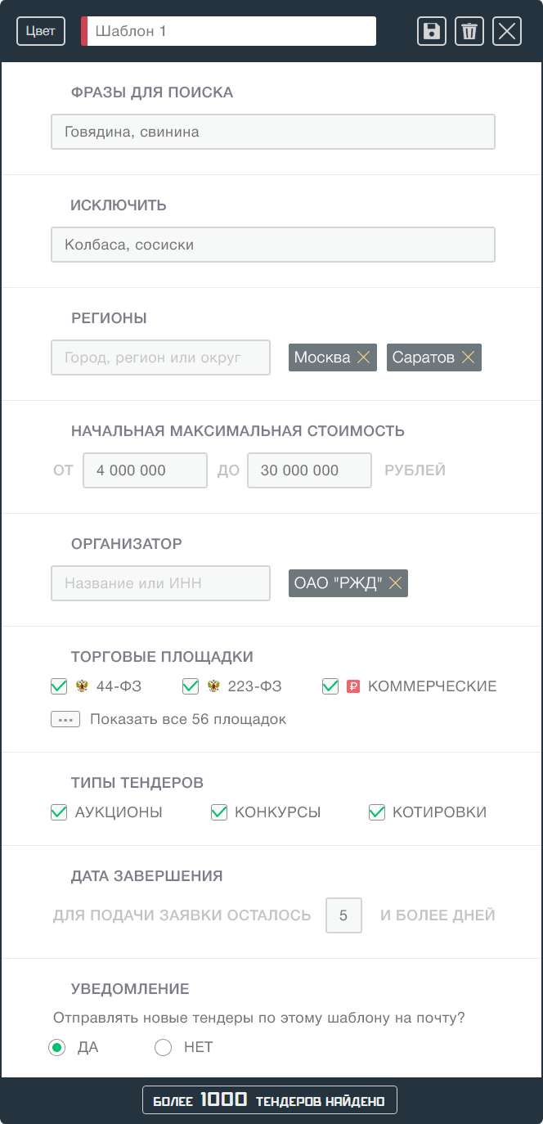The image size is (543, 1124).
Task: Remove the Саратов region tag
Action: coord(467,357)
